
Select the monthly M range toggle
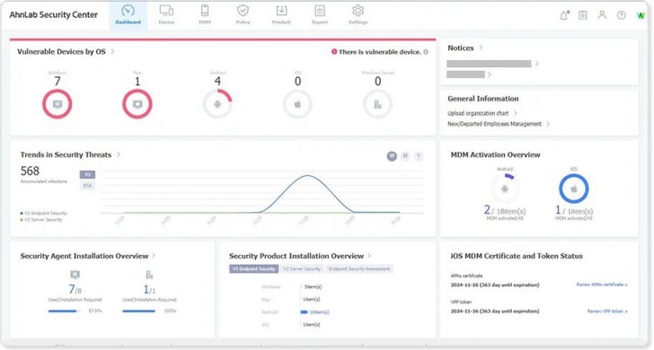coord(405,156)
